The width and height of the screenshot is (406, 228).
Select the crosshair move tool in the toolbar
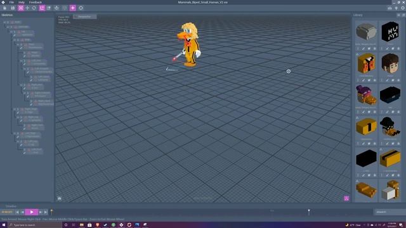[27, 8]
